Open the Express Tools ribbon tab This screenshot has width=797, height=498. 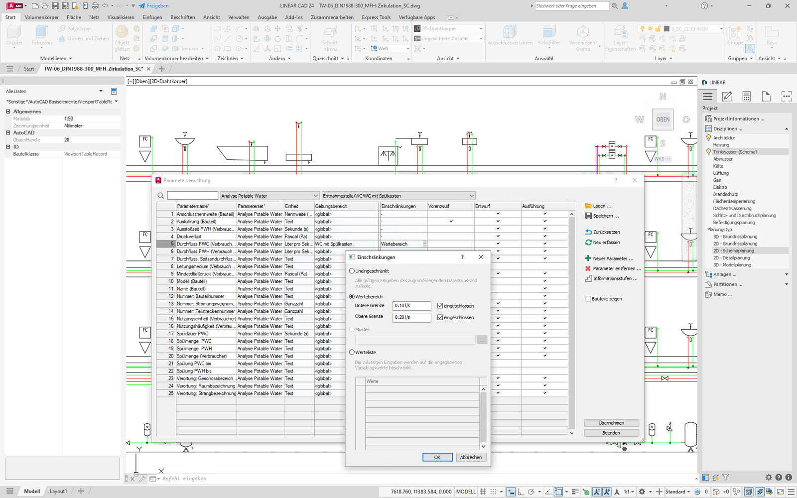pyautogui.click(x=376, y=17)
